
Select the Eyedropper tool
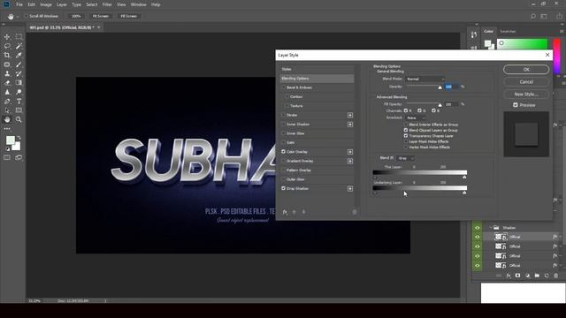click(19, 55)
